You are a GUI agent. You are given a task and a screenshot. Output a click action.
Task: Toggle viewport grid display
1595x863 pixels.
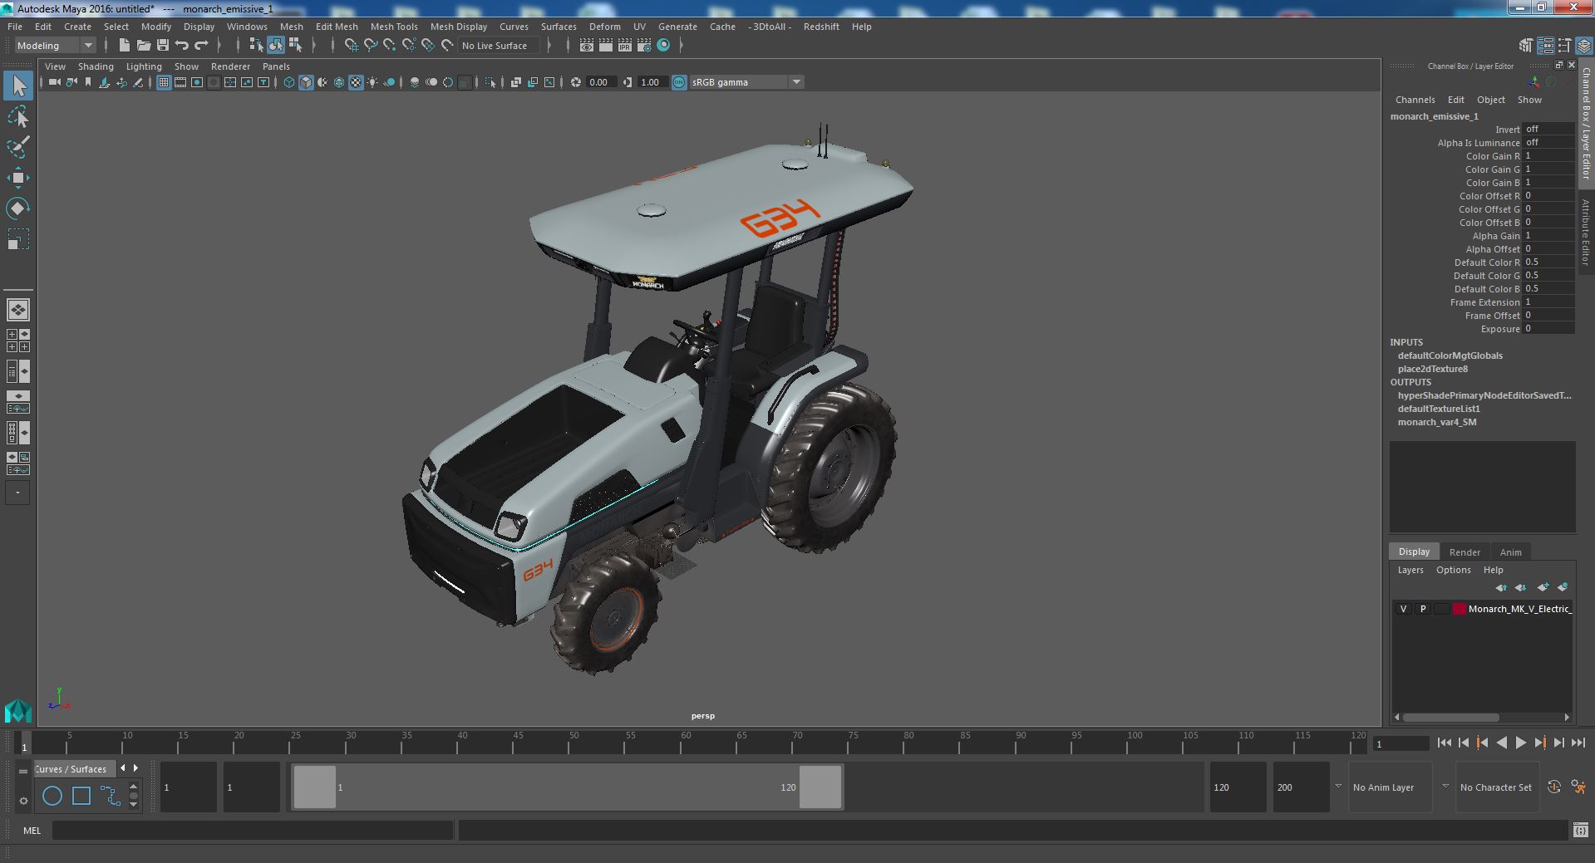pyautogui.click(x=164, y=82)
